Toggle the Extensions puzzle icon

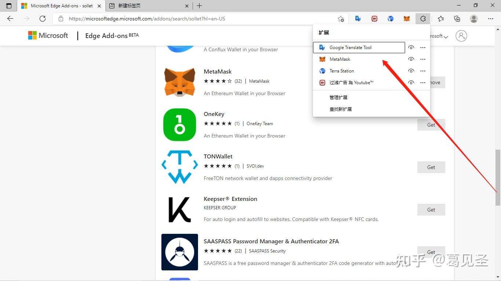coord(423,19)
